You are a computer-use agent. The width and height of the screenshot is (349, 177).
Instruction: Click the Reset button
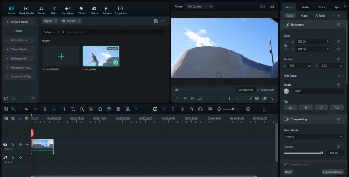[x=288, y=172]
